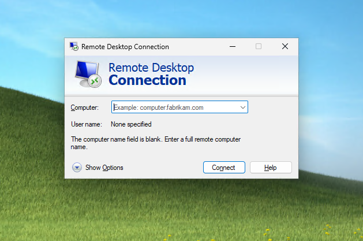Click the greyed-out maximize button
This screenshot has height=241, width=363.
point(259,46)
